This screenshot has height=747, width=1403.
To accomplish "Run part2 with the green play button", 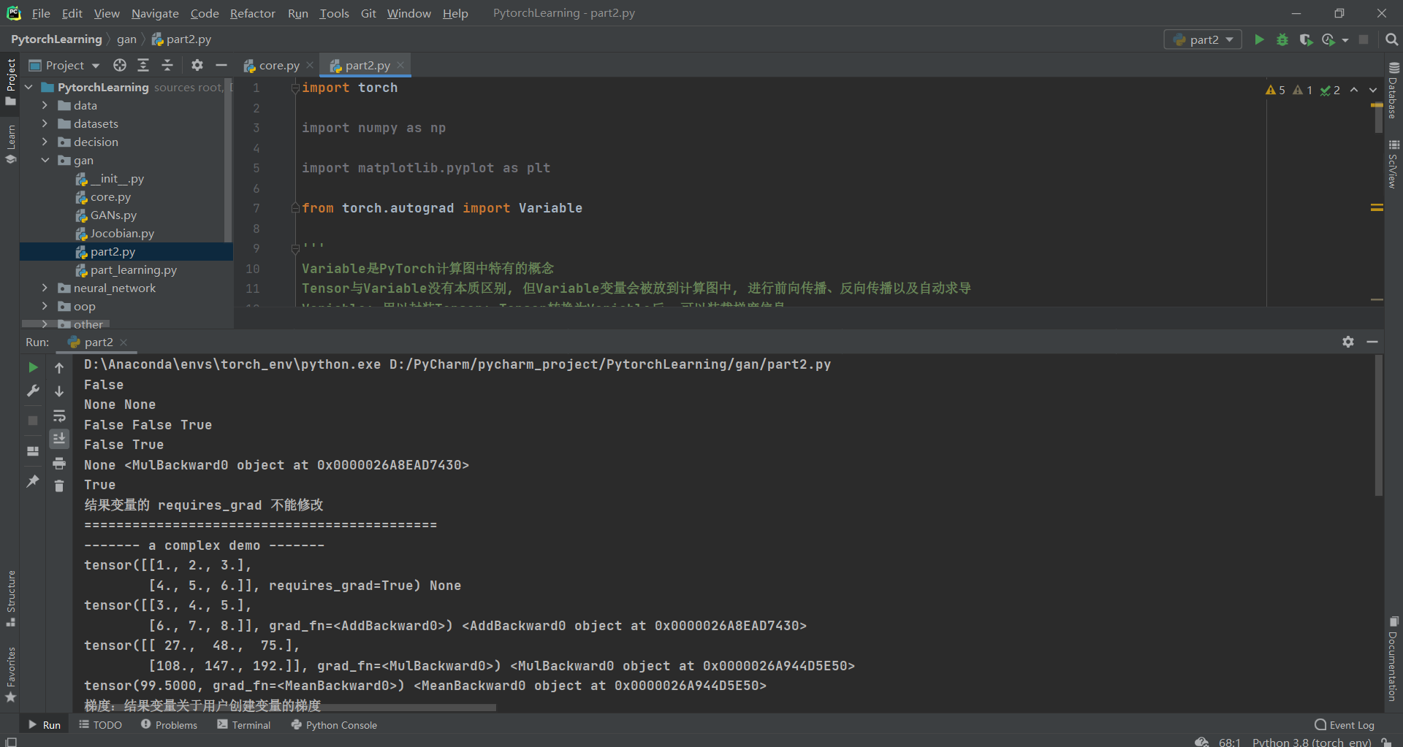I will click(x=1259, y=39).
